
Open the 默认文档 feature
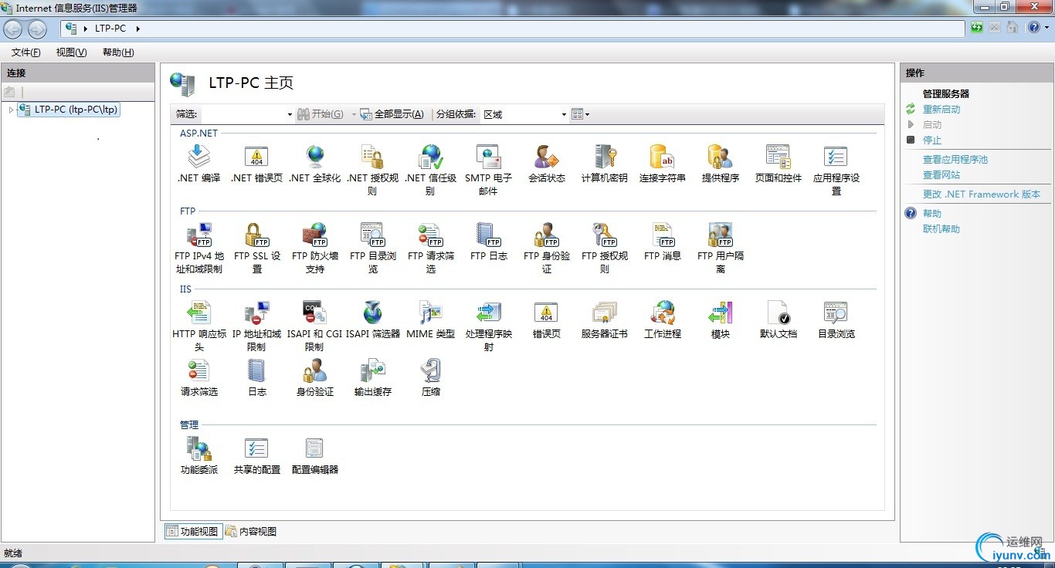click(x=778, y=320)
